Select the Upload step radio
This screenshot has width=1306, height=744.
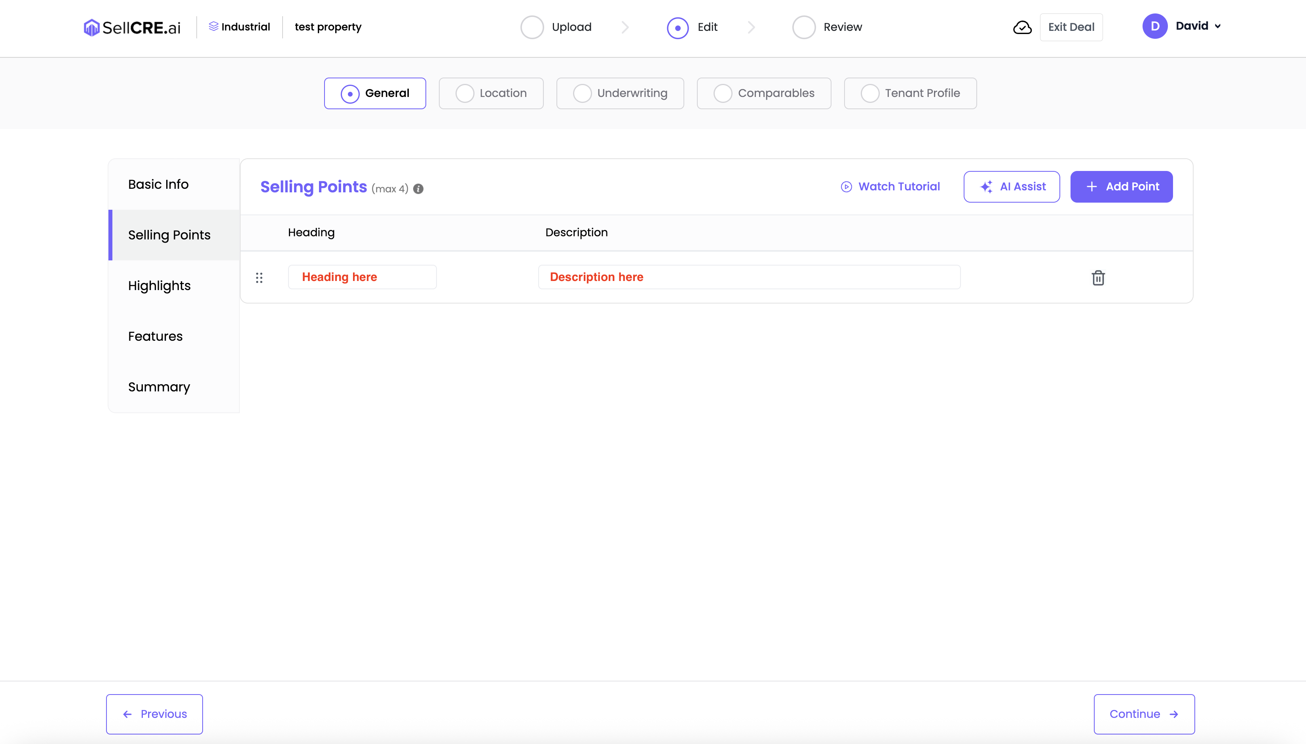[532, 27]
